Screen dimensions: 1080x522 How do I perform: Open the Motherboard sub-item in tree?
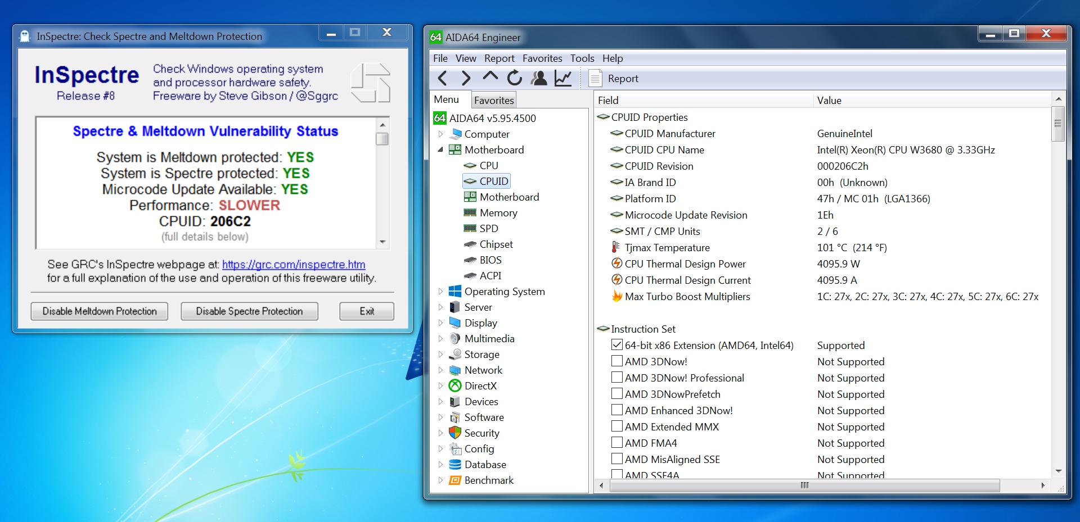click(x=501, y=197)
